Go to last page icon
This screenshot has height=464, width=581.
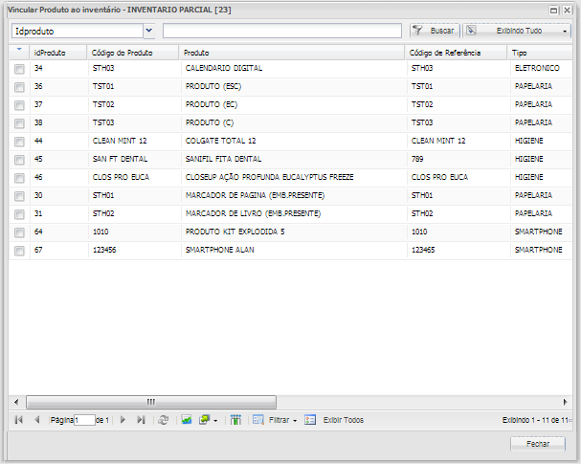tap(141, 420)
